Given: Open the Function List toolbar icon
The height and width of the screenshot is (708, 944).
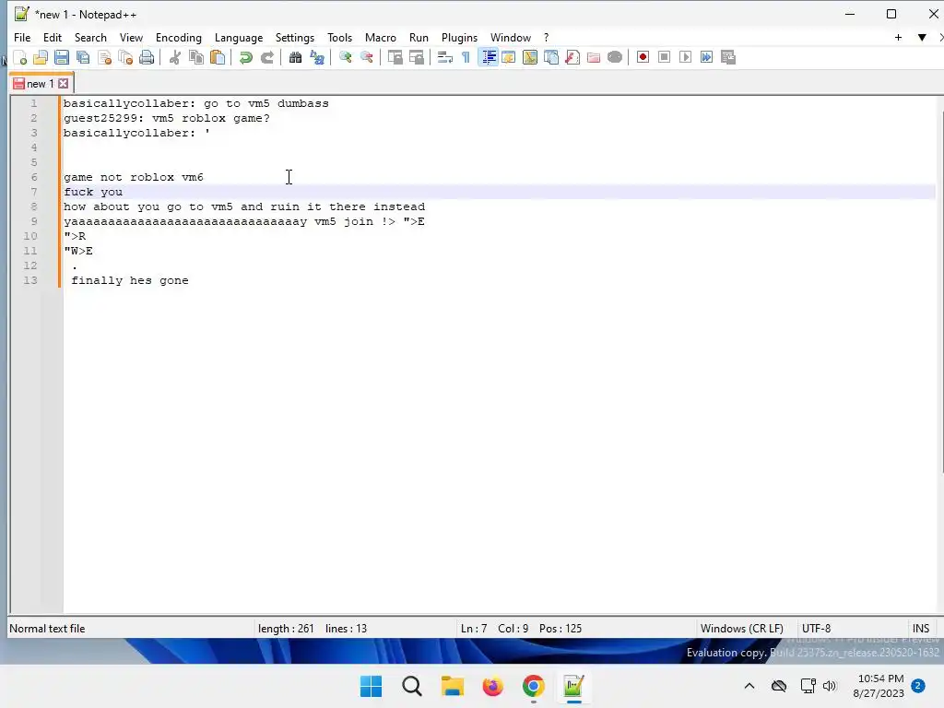Looking at the screenshot, I should pos(572,57).
